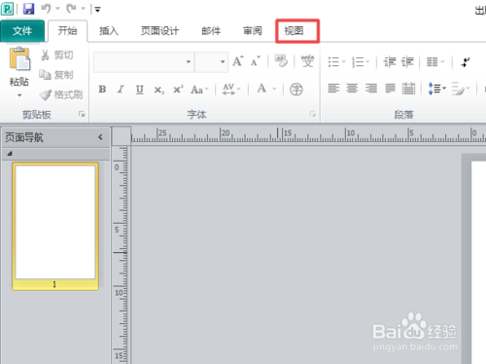This screenshot has height=364, width=486.
Task: Open the 剪贴板 dialog launcher
Action: pos(82,114)
